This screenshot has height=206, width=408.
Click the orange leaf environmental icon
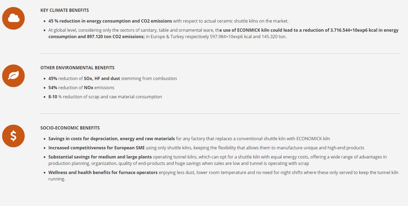pyautogui.click(x=13, y=76)
